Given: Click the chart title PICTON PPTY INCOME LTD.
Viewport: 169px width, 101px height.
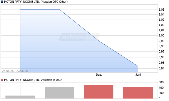Looking at the screenshot, I should (22, 2).
